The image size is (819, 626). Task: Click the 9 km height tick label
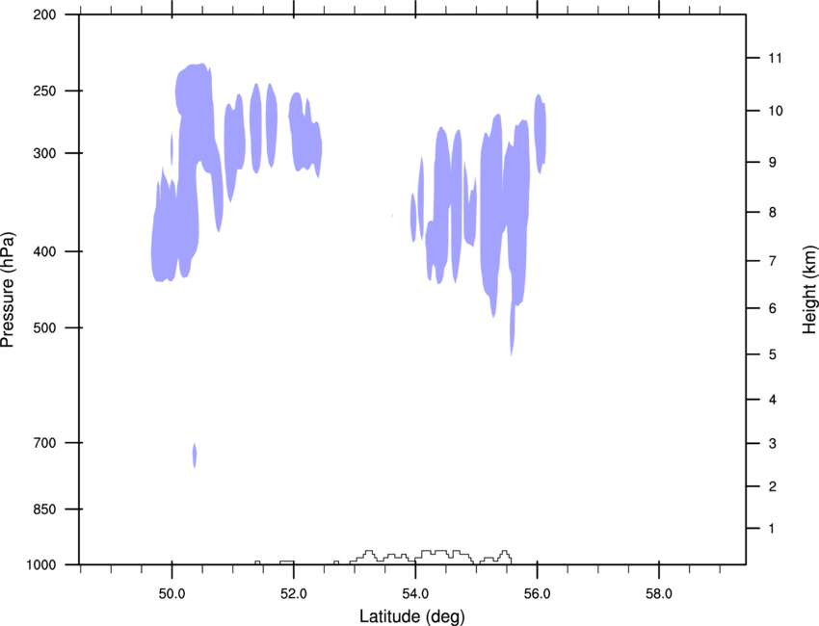[772, 163]
